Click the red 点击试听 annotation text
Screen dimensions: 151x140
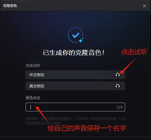point(134,52)
